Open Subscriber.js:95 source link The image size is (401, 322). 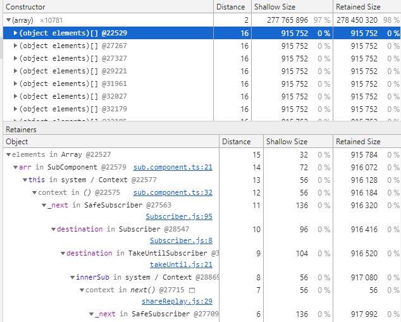pyautogui.click(x=179, y=216)
